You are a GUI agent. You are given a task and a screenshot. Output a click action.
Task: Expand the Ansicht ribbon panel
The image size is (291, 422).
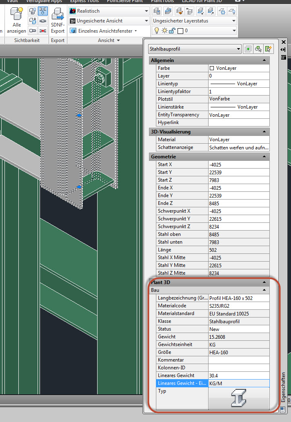coord(109,40)
